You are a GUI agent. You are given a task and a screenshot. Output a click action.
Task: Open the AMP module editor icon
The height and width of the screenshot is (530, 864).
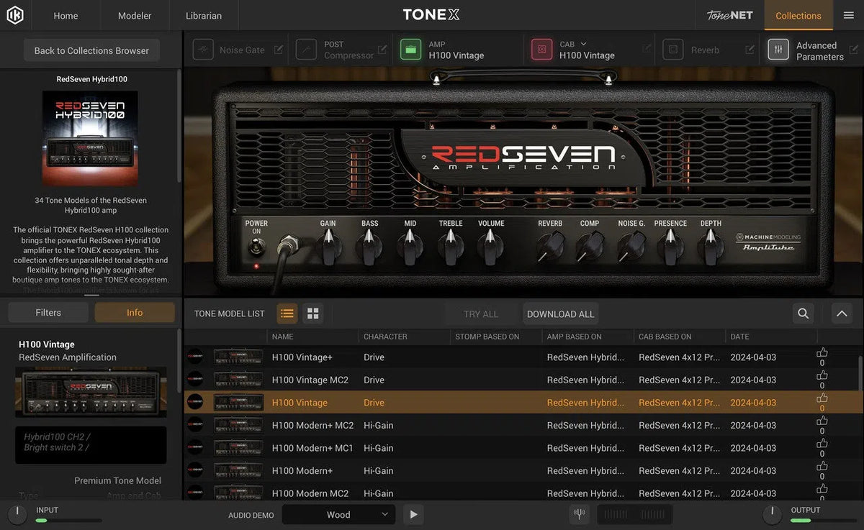point(410,49)
